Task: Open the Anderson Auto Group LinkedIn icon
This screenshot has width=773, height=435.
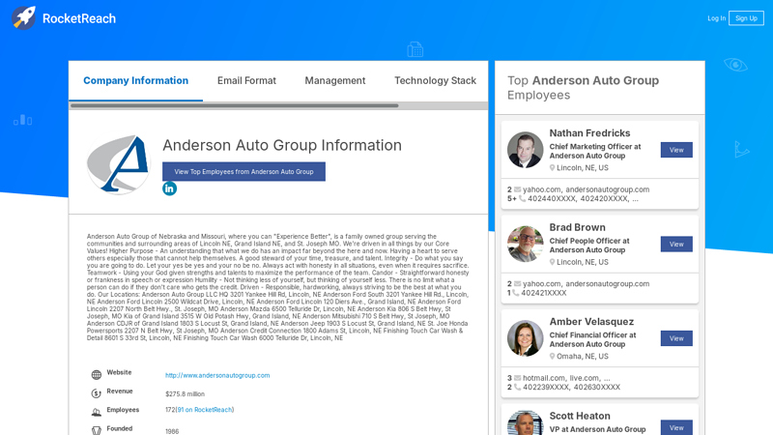Action: tap(170, 188)
